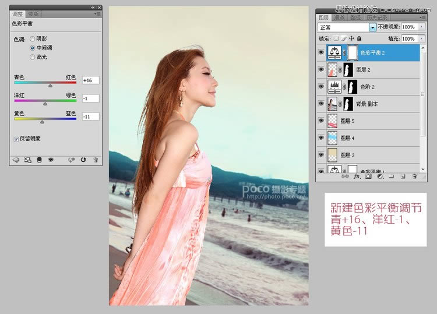Click the reset adjustment icon in Adjustments panel
437x314 pixels.
tap(83, 160)
